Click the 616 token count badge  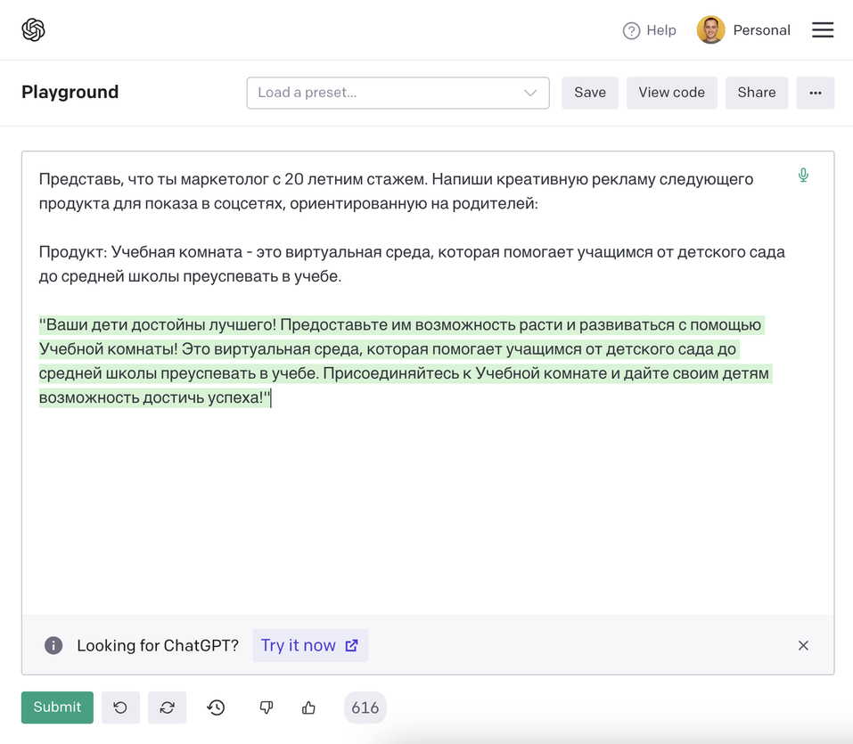[x=365, y=707]
